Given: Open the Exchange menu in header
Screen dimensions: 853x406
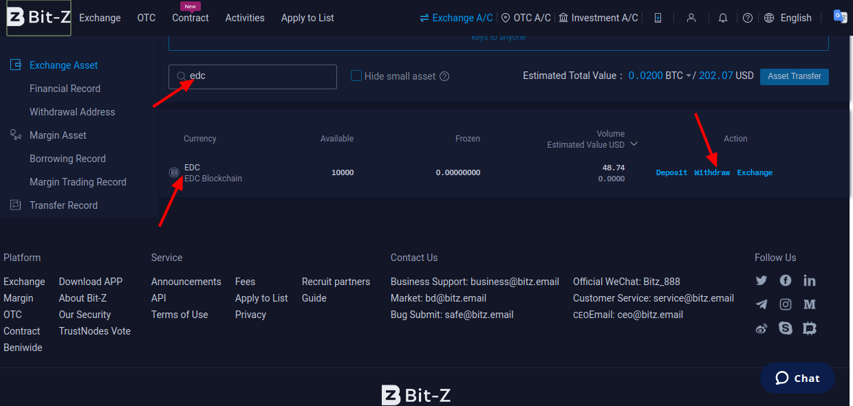Looking at the screenshot, I should click(x=100, y=18).
